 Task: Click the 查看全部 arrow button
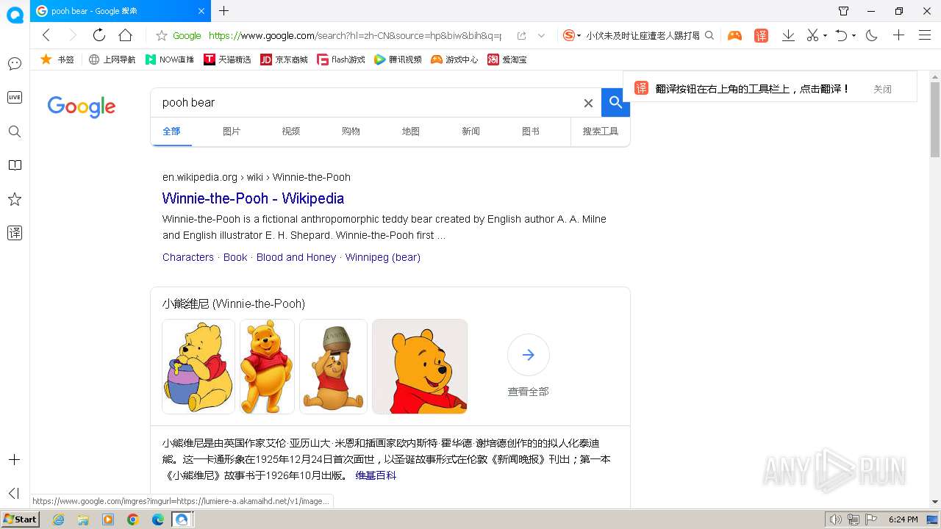[529, 355]
